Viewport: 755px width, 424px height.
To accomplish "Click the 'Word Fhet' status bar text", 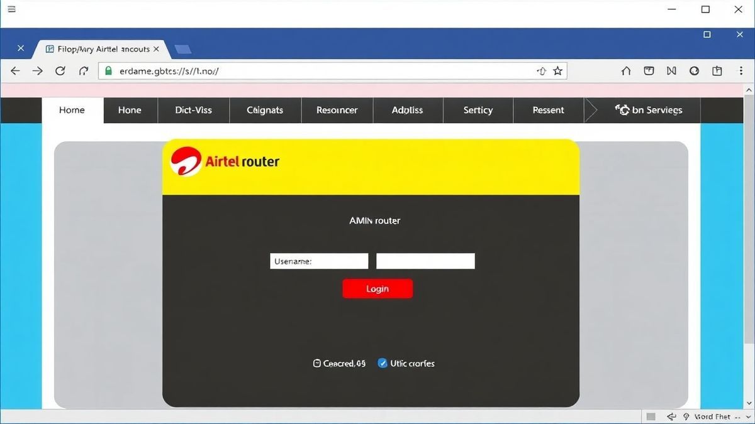I will click(712, 416).
